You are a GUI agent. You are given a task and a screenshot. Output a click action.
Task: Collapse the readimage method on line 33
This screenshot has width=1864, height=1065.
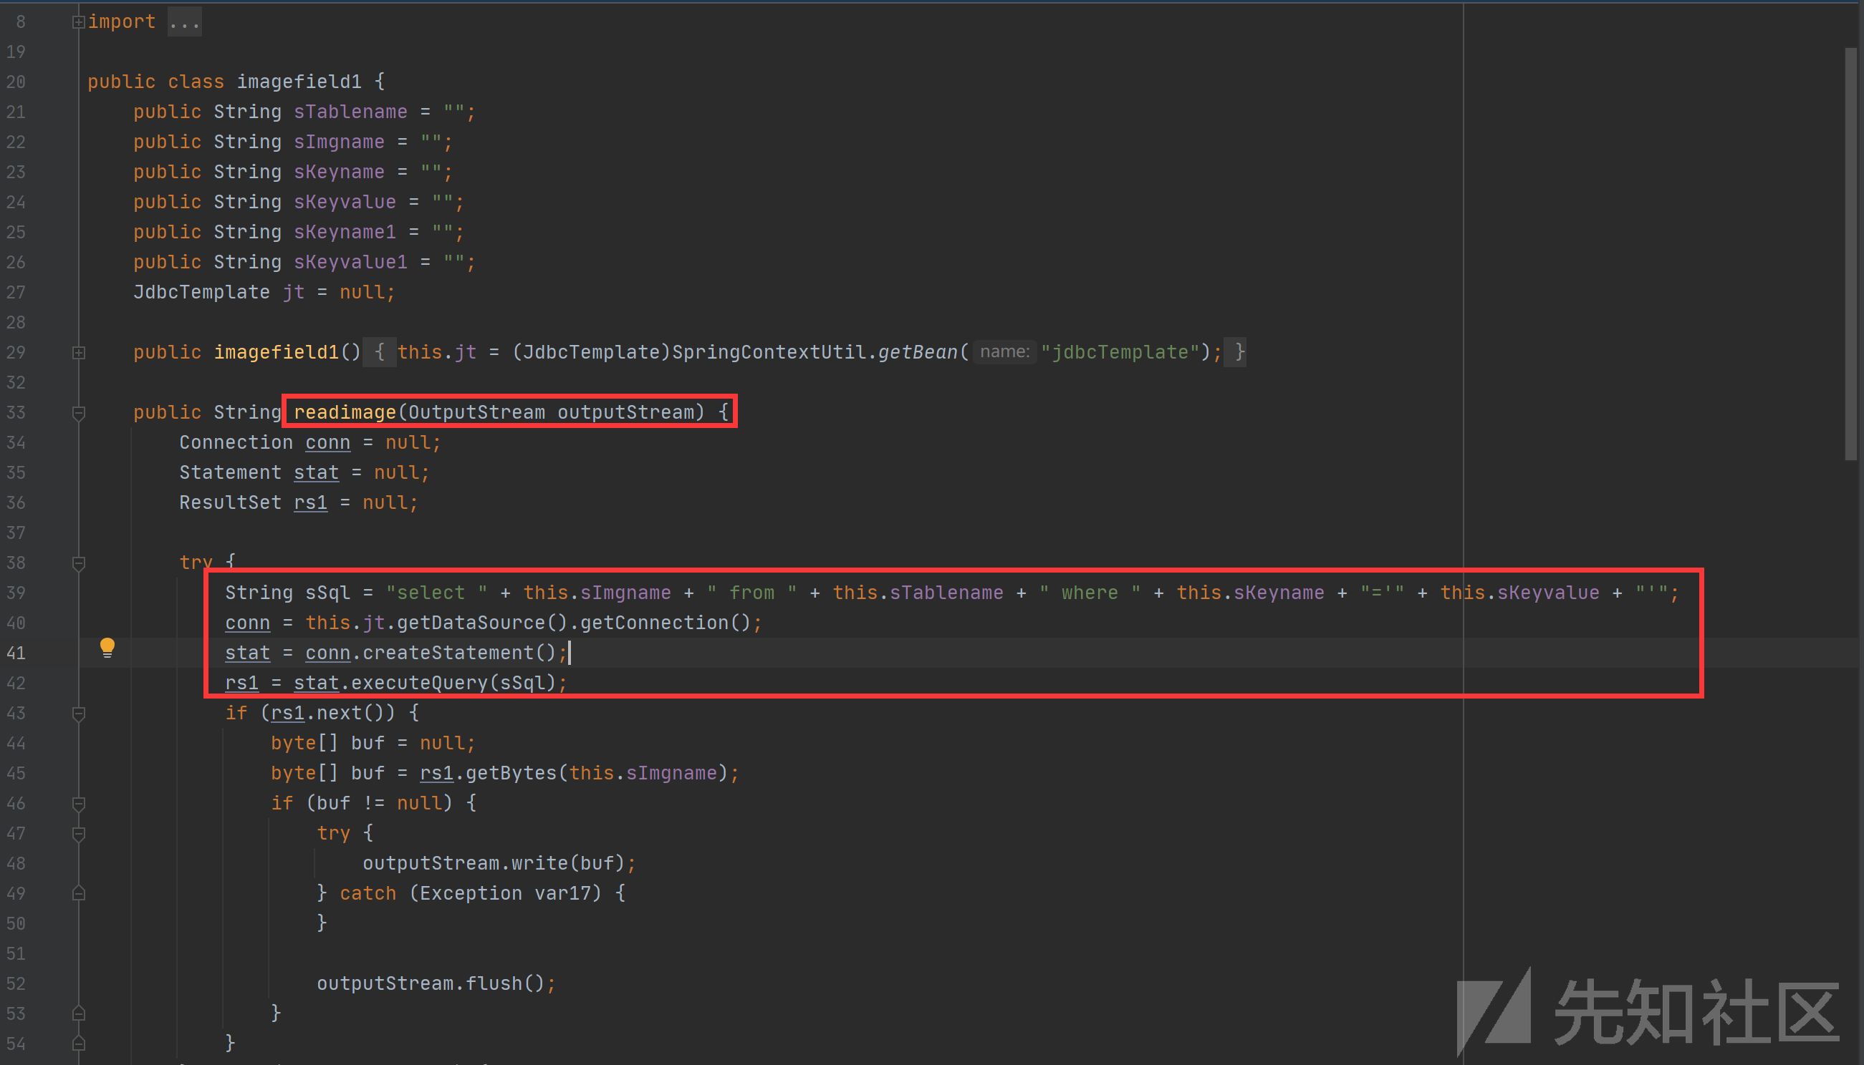point(78,413)
